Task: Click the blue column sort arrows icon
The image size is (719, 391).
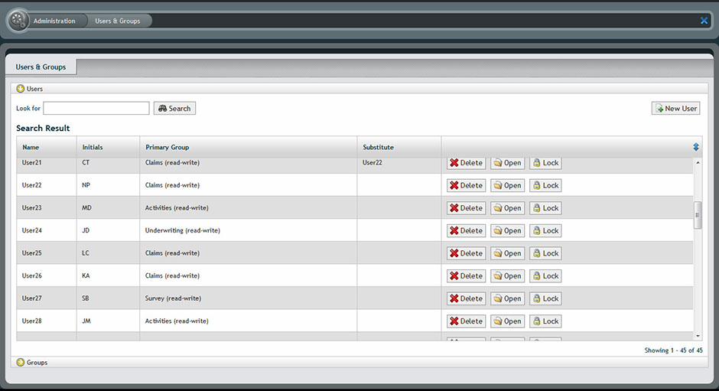Action: coord(696,147)
